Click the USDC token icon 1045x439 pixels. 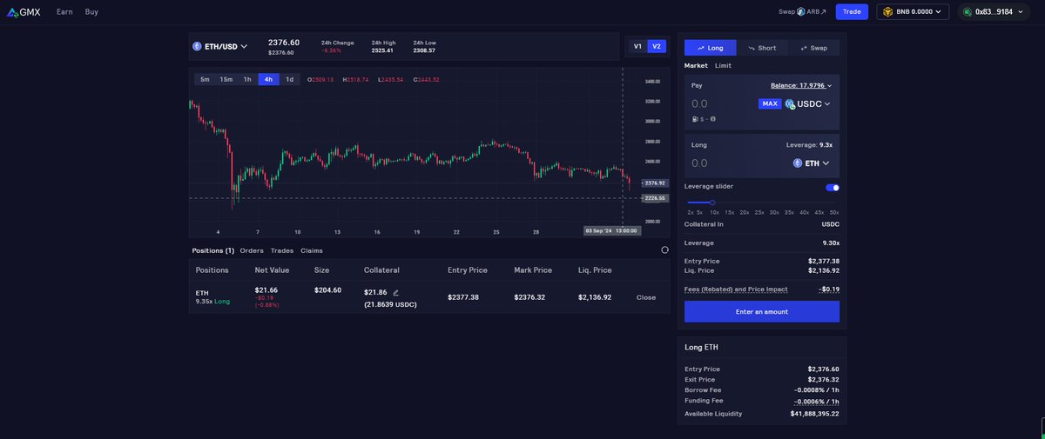pyautogui.click(x=790, y=103)
